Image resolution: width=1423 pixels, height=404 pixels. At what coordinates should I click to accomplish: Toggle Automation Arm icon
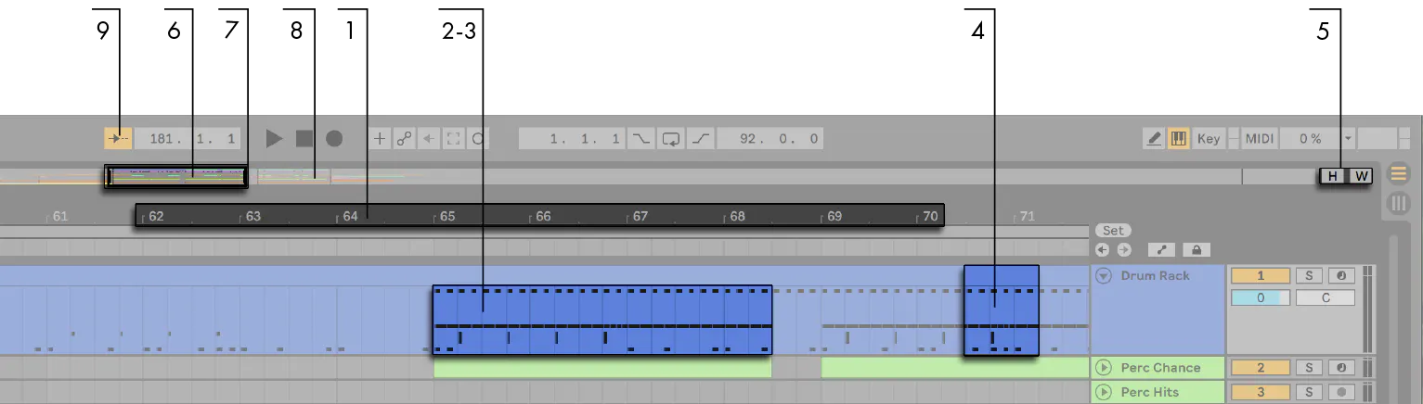[x=404, y=139]
